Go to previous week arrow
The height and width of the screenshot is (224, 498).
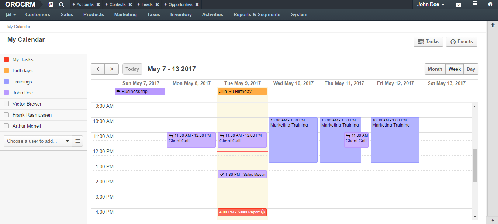click(x=98, y=69)
